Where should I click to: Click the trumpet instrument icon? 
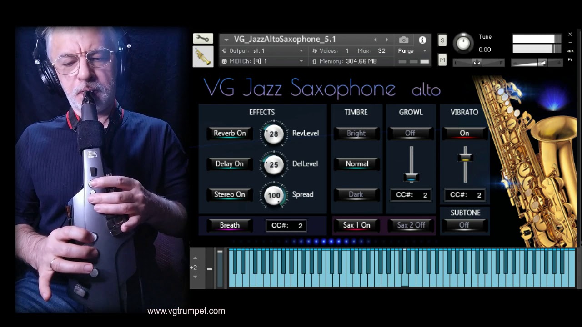(203, 57)
